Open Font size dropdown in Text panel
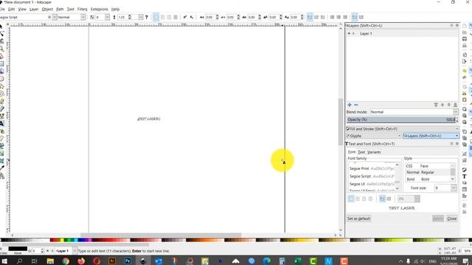This screenshot has height=265, width=472. (x=454, y=188)
